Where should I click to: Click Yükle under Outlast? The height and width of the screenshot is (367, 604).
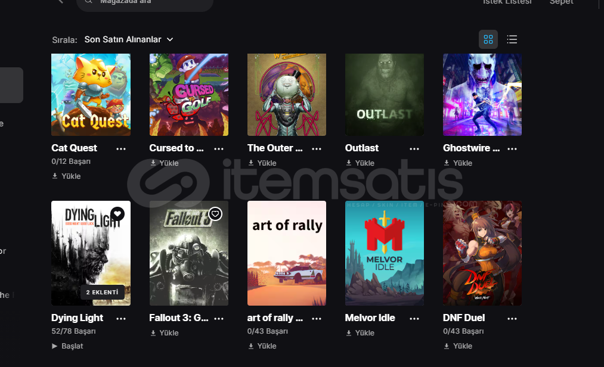[x=360, y=163]
